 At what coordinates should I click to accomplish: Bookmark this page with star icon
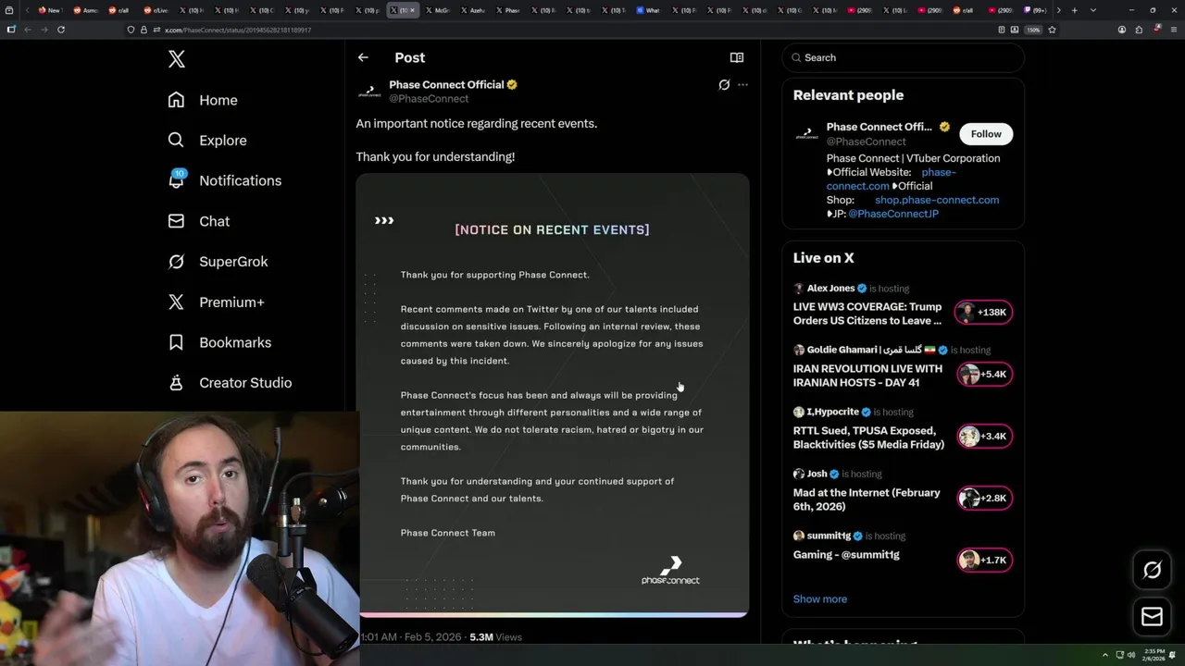point(1052,30)
